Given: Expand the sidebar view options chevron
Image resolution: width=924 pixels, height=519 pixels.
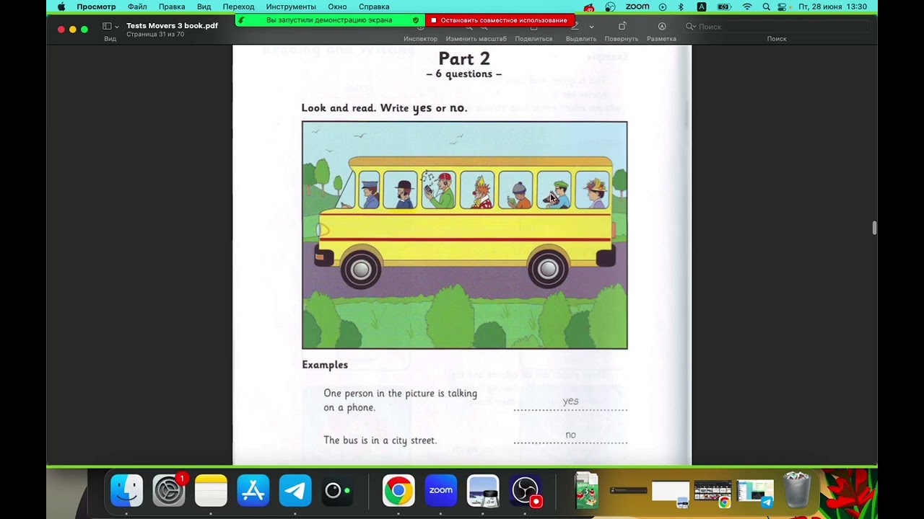Looking at the screenshot, I should [117, 27].
